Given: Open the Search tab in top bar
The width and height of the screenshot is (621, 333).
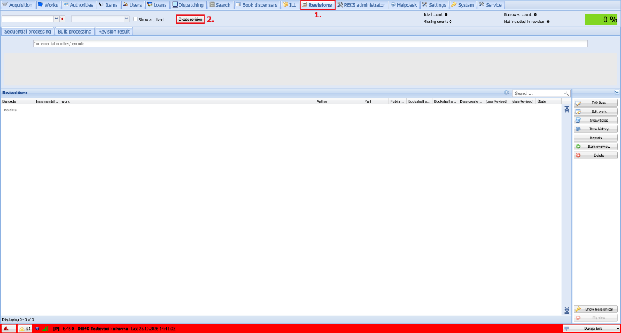Looking at the screenshot, I should [220, 5].
